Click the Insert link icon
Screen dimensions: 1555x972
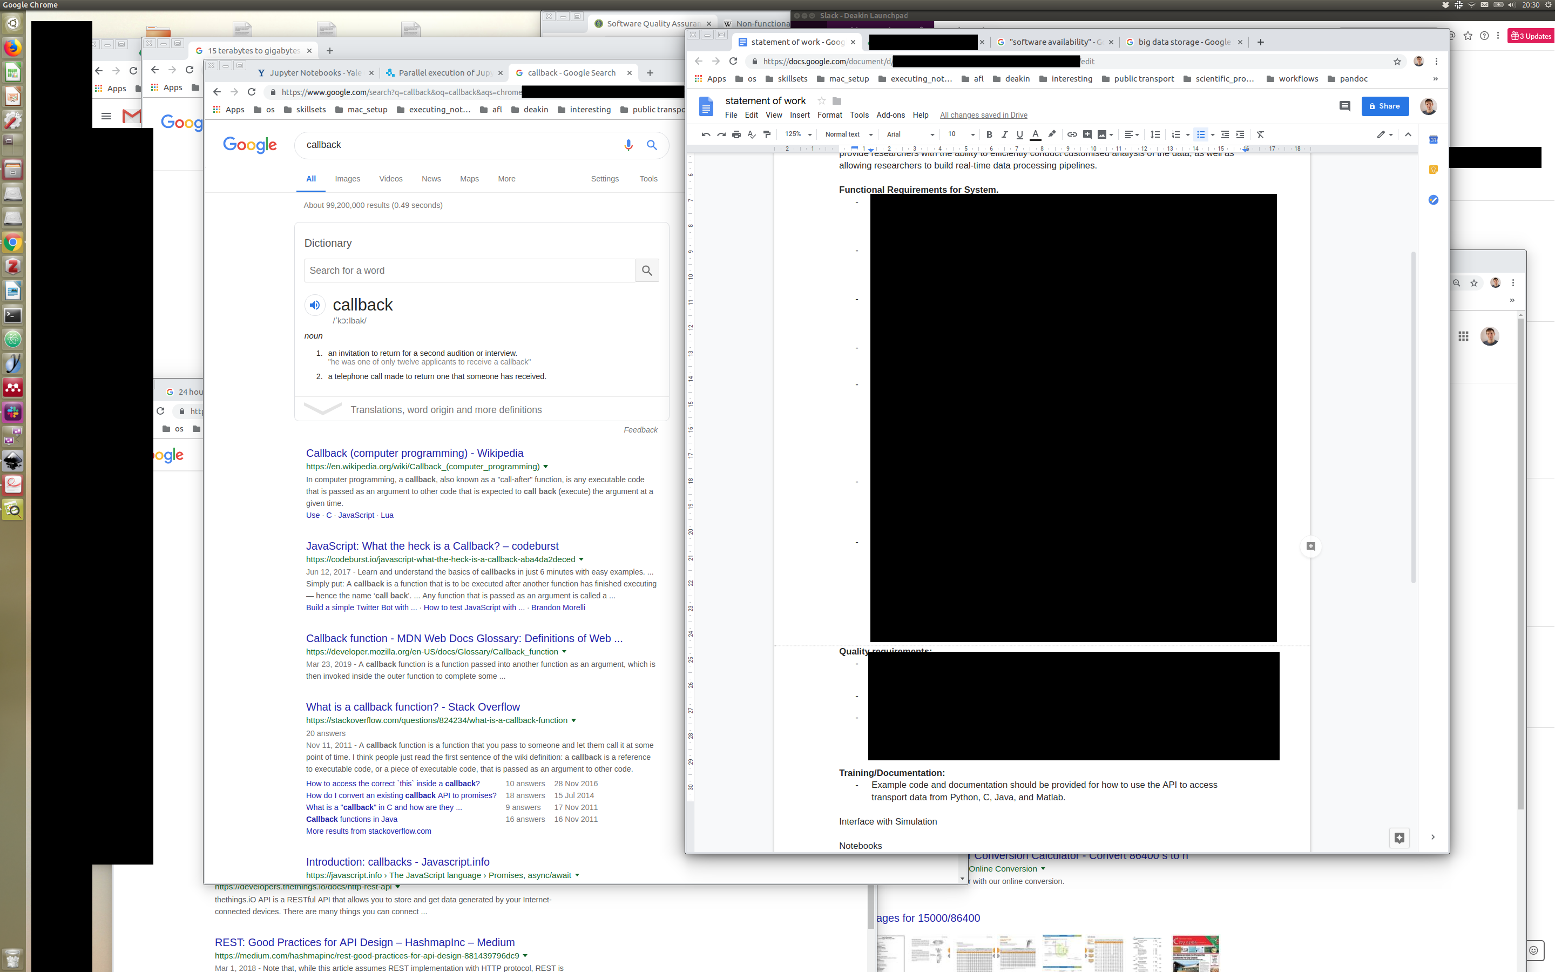point(1072,134)
